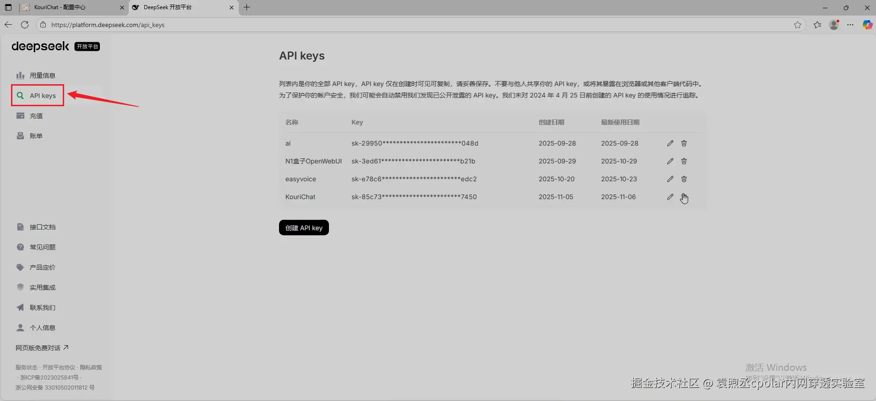Viewport: 876px width, 401px height.
Task: Click the 常见问题 question mark icon
Action: (20, 247)
